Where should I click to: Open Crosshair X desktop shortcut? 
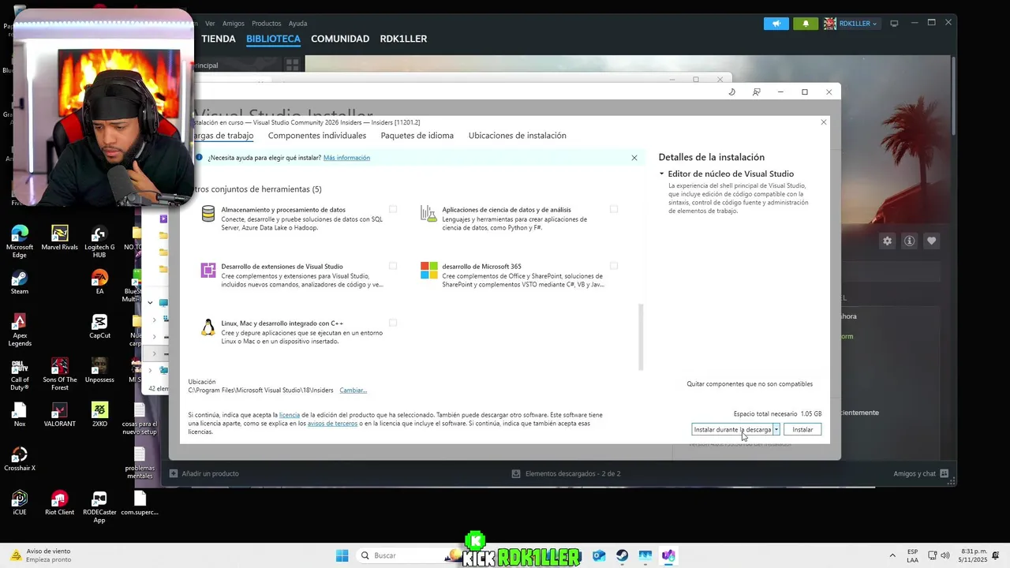pyautogui.click(x=20, y=458)
